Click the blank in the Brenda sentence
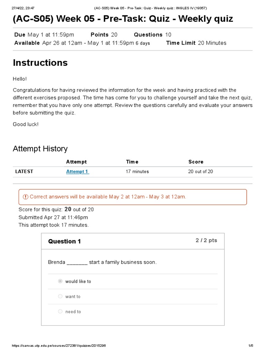 (77, 262)
